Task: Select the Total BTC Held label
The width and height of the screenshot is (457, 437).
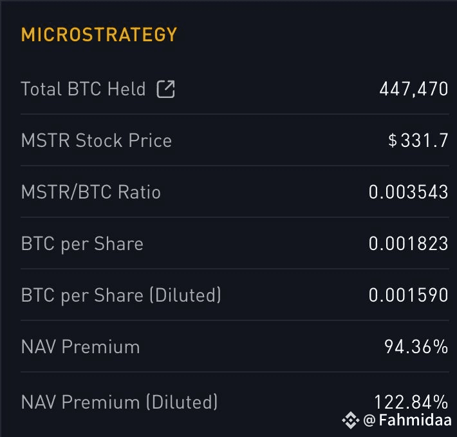Action: coord(83,89)
